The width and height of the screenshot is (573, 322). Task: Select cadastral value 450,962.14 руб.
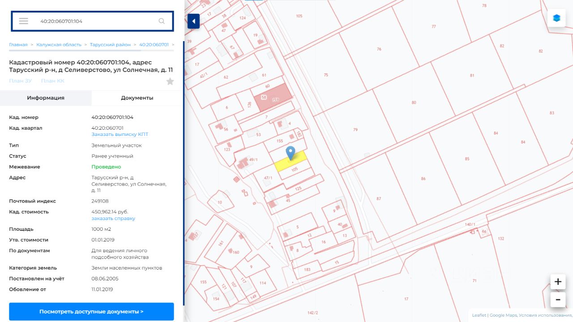tap(110, 212)
